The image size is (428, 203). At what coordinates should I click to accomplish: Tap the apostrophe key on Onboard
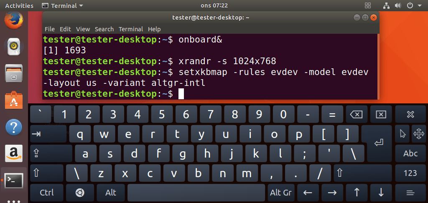pos(329,153)
